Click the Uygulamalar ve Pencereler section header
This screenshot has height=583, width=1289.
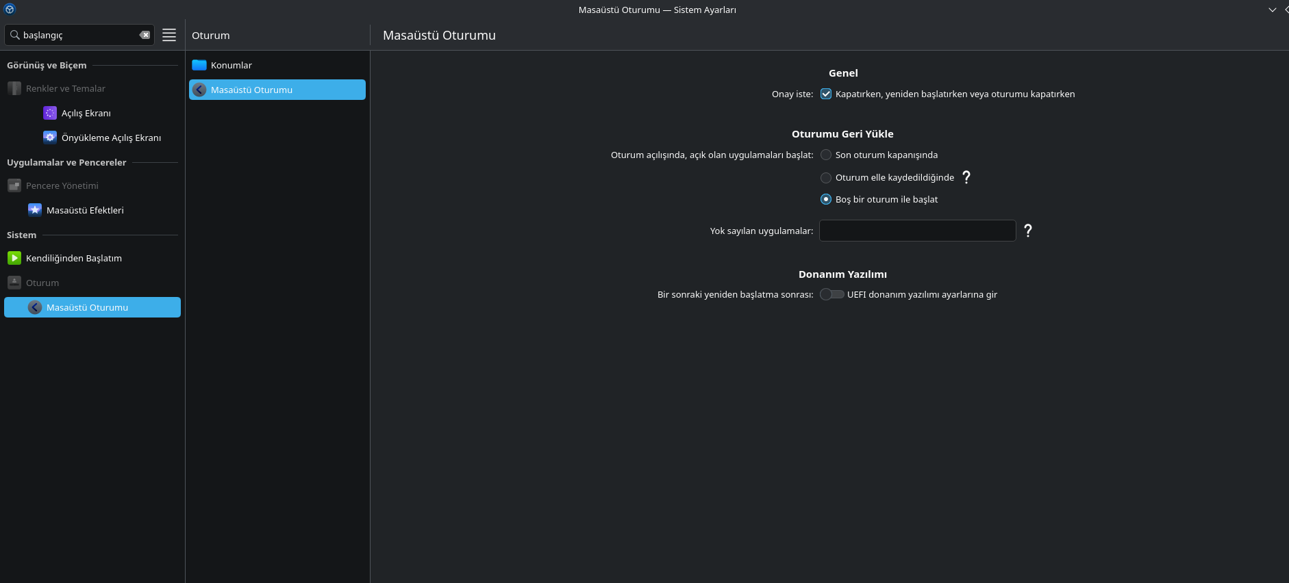click(66, 163)
